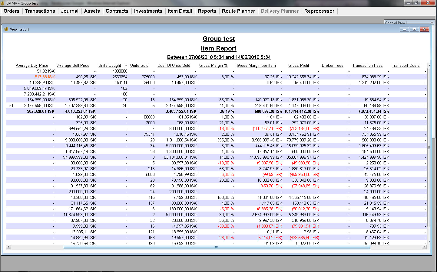Select the bold 161.414.412,28 ISK profit total
The width and height of the screenshot is (437, 272).
coord(302,111)
